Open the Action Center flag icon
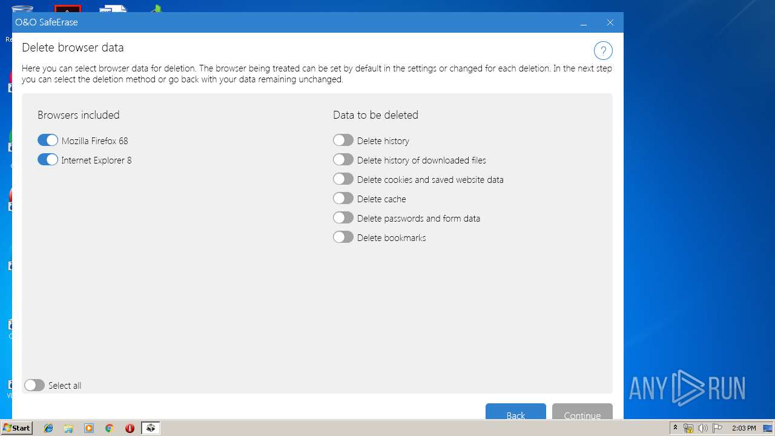Image resolution: width=775 pixels, height=436 pixels. pos(717,428)
